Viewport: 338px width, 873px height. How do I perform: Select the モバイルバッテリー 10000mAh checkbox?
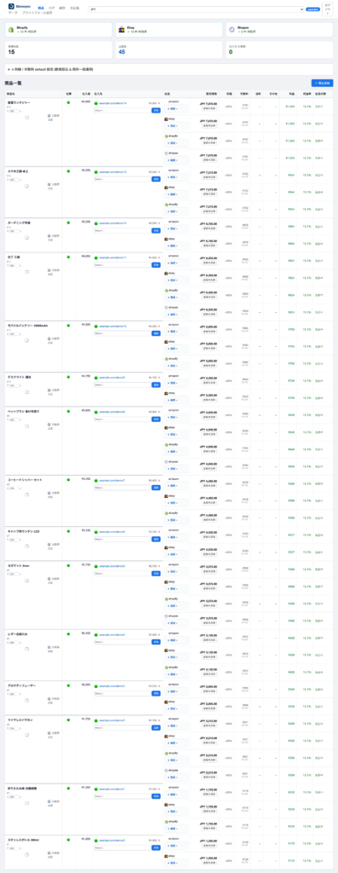[26, 340]
